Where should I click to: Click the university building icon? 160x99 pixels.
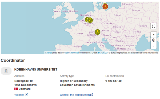[6, 71]
